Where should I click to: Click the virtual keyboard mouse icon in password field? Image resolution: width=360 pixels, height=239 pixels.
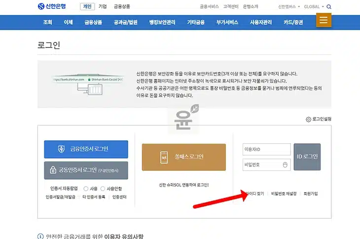285,165
